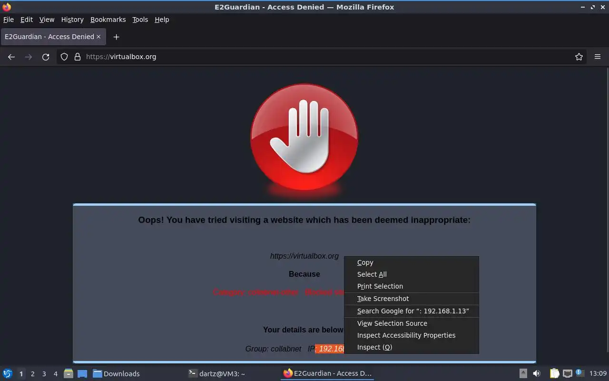
Task: Click the red stop hand image
Action: coord(304,137)
